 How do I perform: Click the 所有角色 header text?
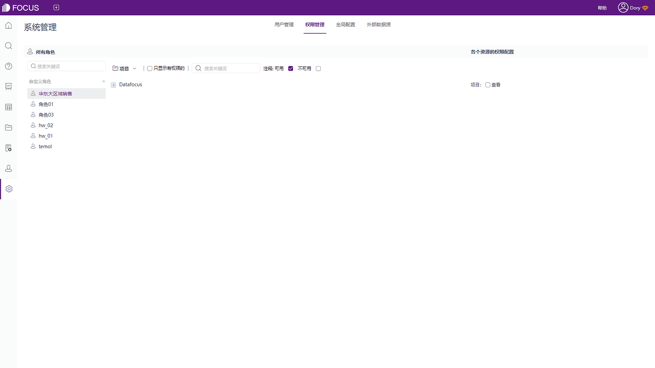pos(45,52)
